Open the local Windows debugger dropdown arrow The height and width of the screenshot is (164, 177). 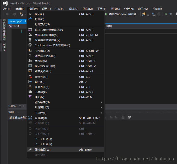click(138, 14)
